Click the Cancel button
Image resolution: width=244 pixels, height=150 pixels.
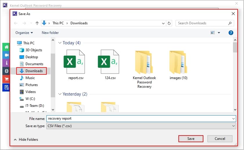[x=220, y=139]
